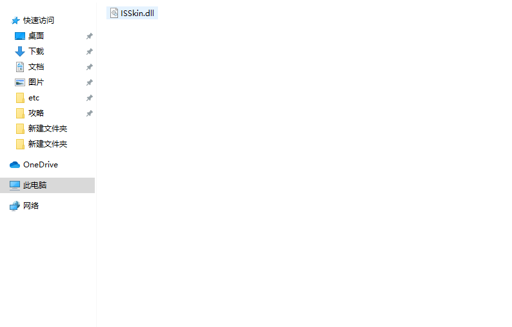Click the pin beside 桌面
Viewport: 512px width, 327px height.
pyautogui.click(x=89, y=36)
